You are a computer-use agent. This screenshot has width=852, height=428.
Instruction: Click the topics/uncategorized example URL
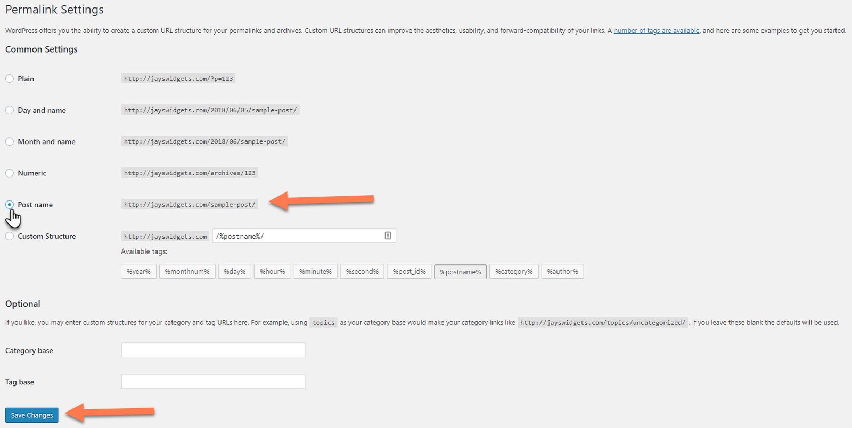point(603,323)
